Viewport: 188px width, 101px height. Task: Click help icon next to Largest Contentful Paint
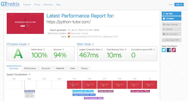click(102, 49)
